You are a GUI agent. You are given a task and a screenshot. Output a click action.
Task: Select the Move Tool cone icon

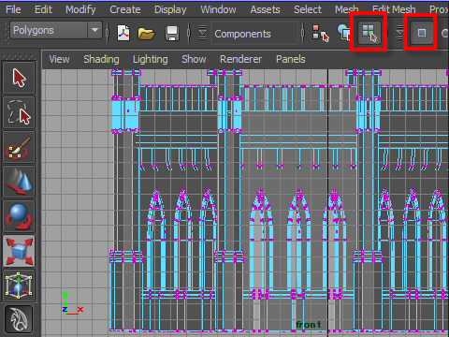(19, 182)
